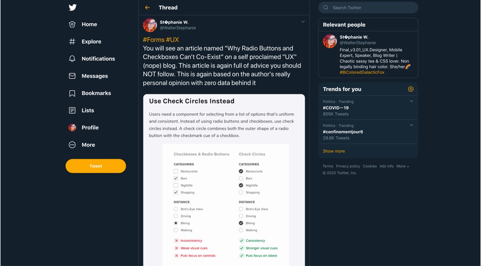The image size is (481, 266).
Task: Click the Bookmarks ribbon icon
Action: coord(72,93)
